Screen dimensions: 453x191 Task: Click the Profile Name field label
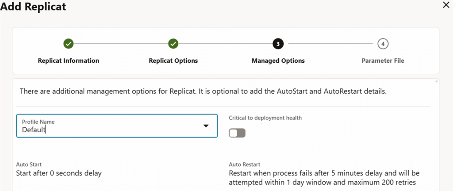point(38,122)
